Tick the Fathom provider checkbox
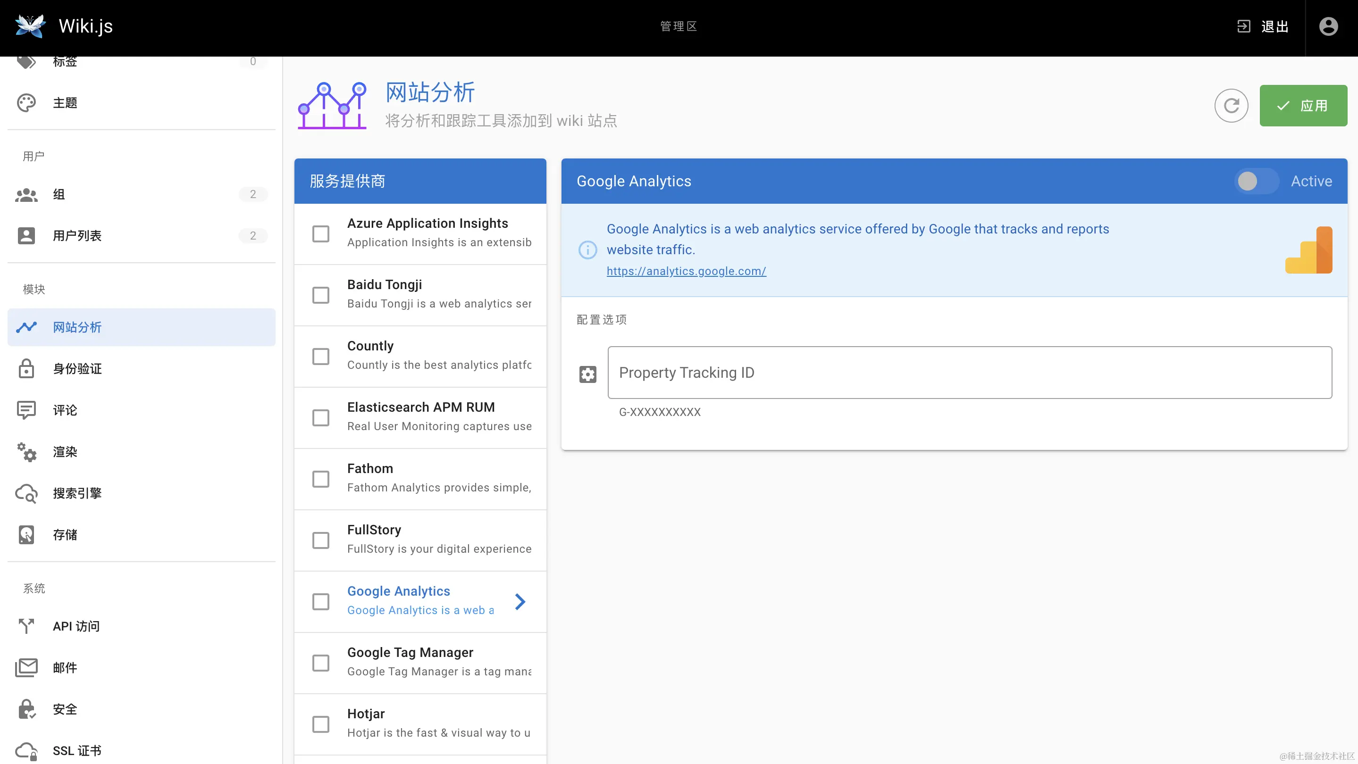 (320, 479)
